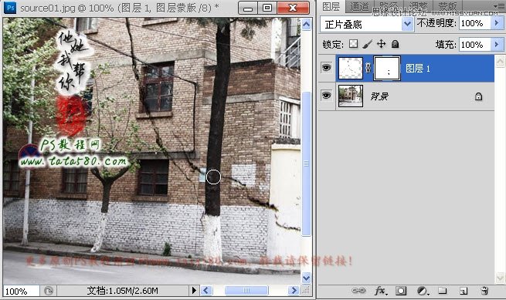Switch to 调整 tab
506x300 pixels.
[x=418, y=6]
